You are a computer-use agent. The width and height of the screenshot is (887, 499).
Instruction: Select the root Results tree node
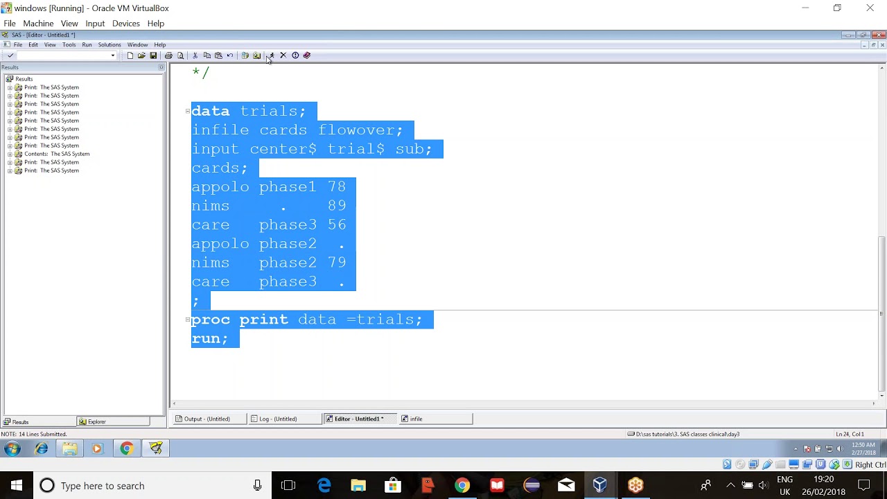(24, 79)
